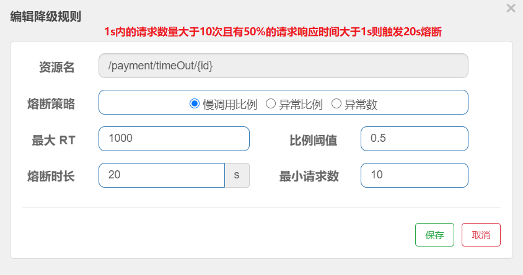Click the 最小请求数 input field
This screenshot has height=275, width=523.
click(x=414, y=175)
